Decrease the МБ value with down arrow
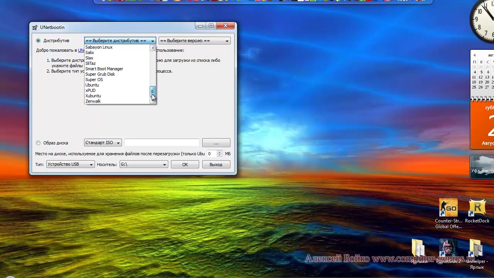This screenshot has width=494, height=278. pyautogui.click(x=220, y=155)
